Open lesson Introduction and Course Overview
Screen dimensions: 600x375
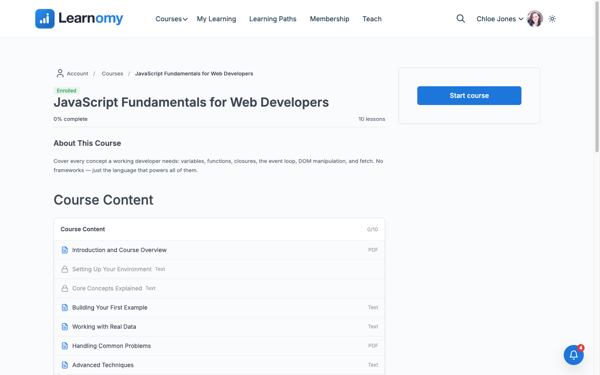pos(219,250)
